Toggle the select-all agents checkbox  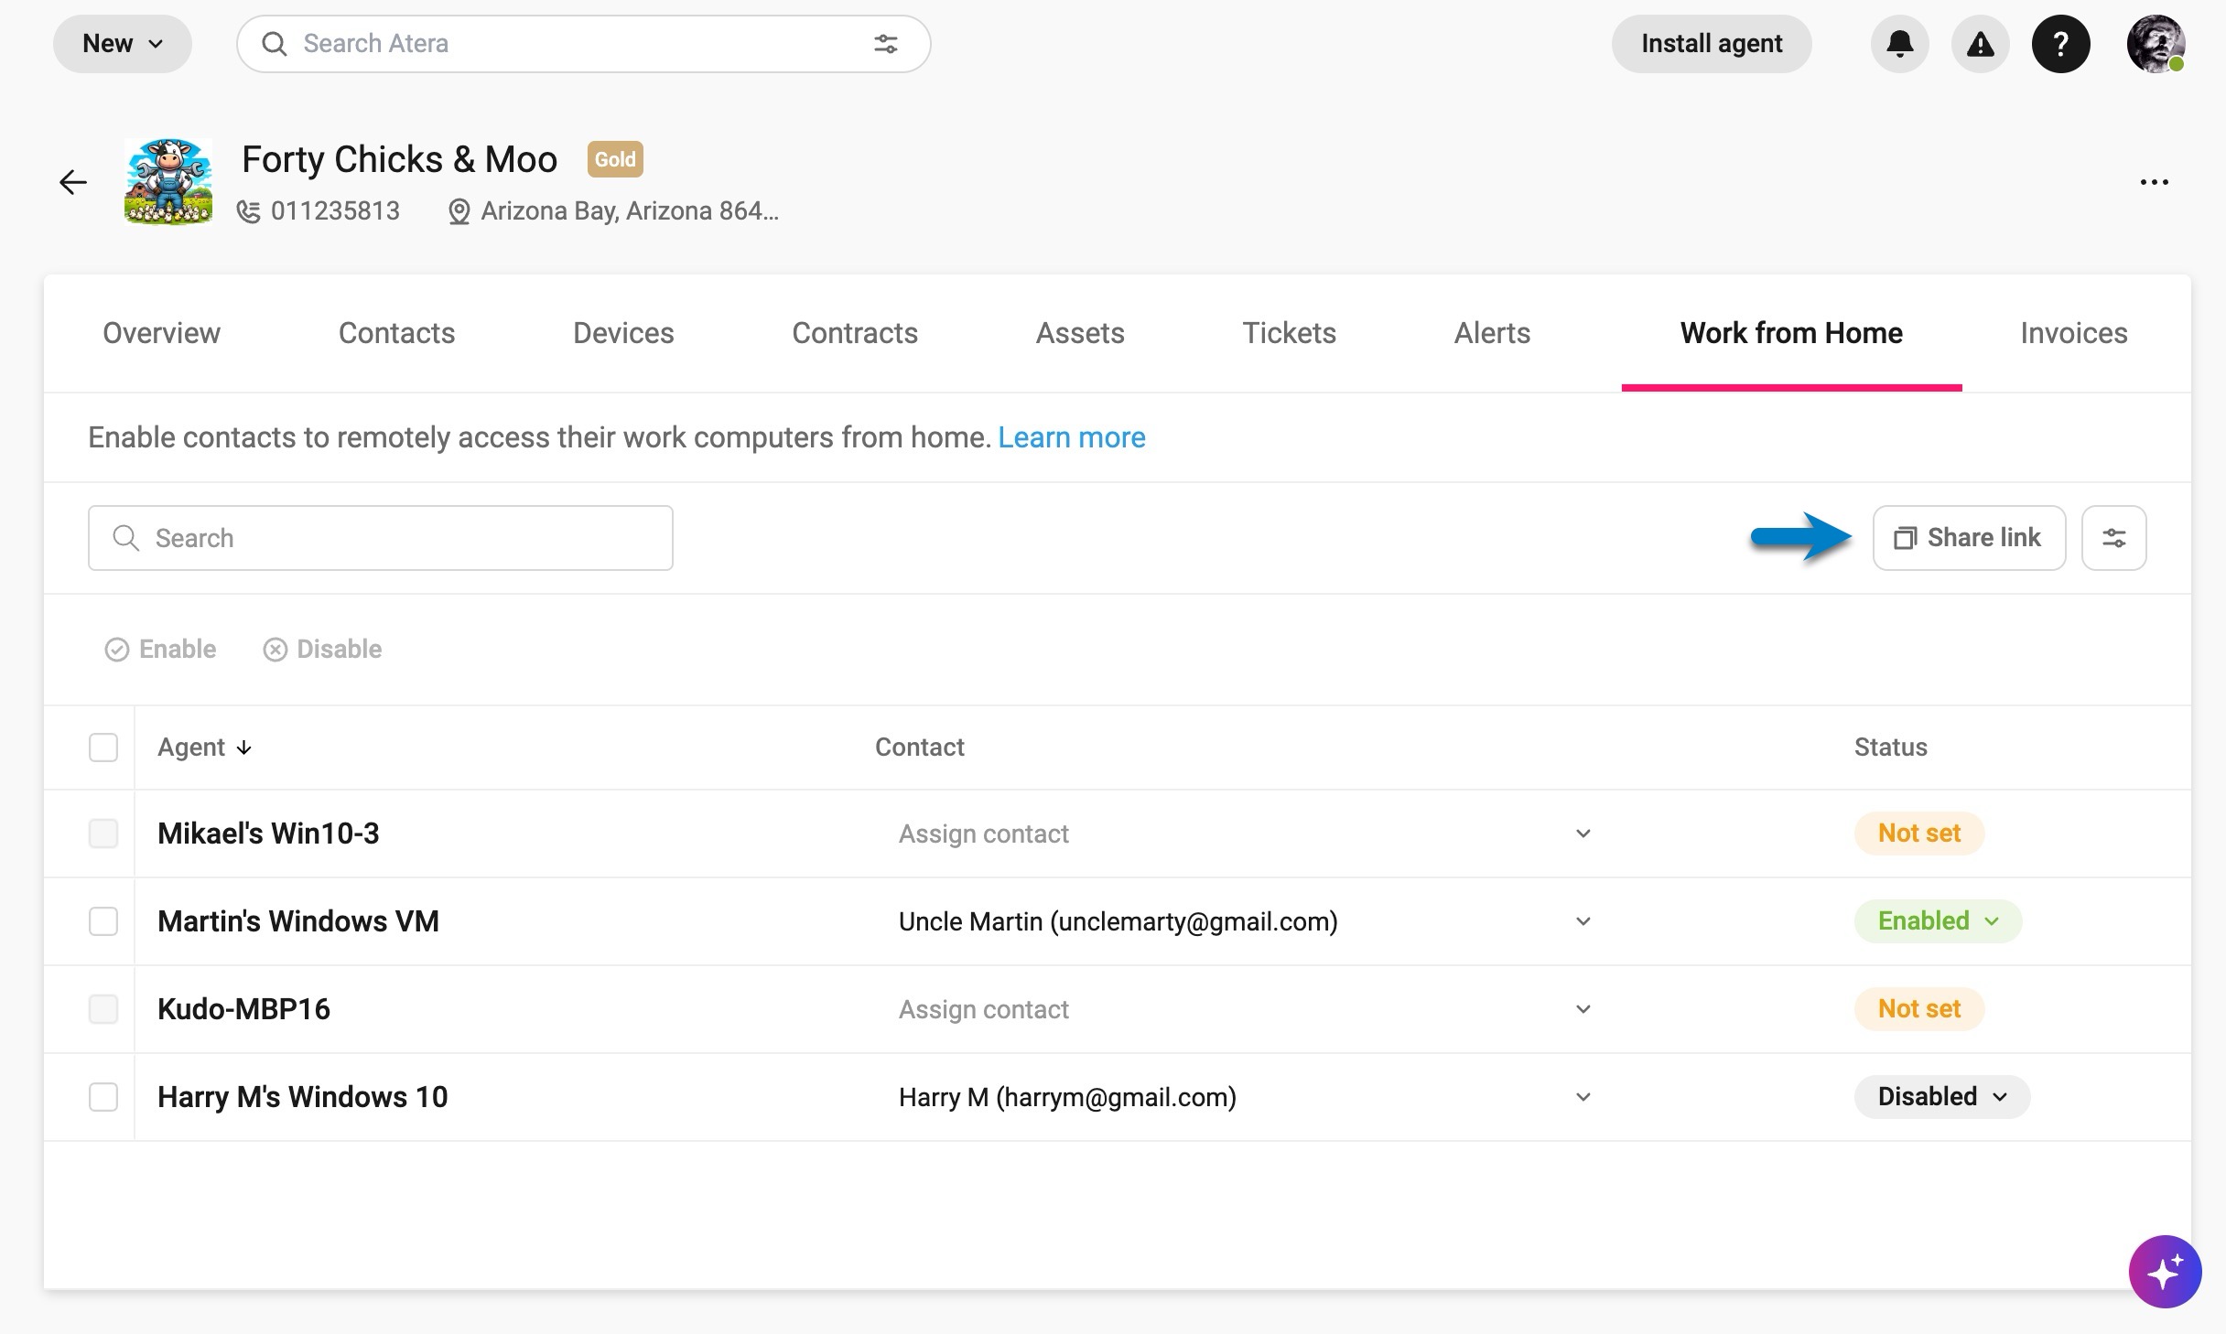pos(103,748)
